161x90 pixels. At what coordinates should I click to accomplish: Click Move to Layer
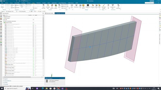[x=65, y=6]
